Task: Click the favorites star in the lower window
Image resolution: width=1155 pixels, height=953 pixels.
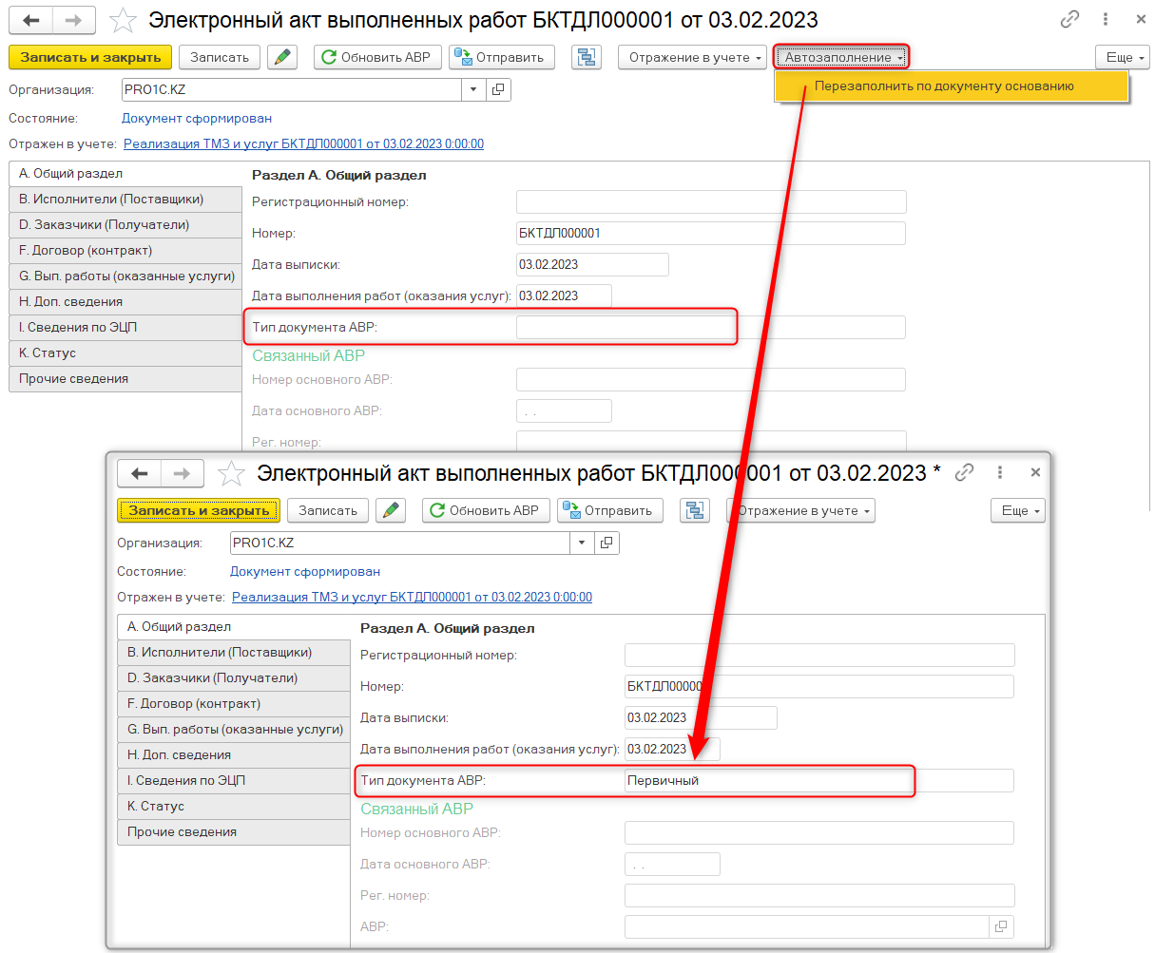Action: coord(232,473)
